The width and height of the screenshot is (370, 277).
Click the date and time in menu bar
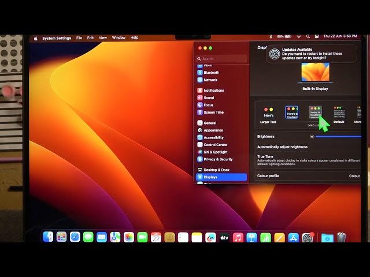(x=340, y=36)
